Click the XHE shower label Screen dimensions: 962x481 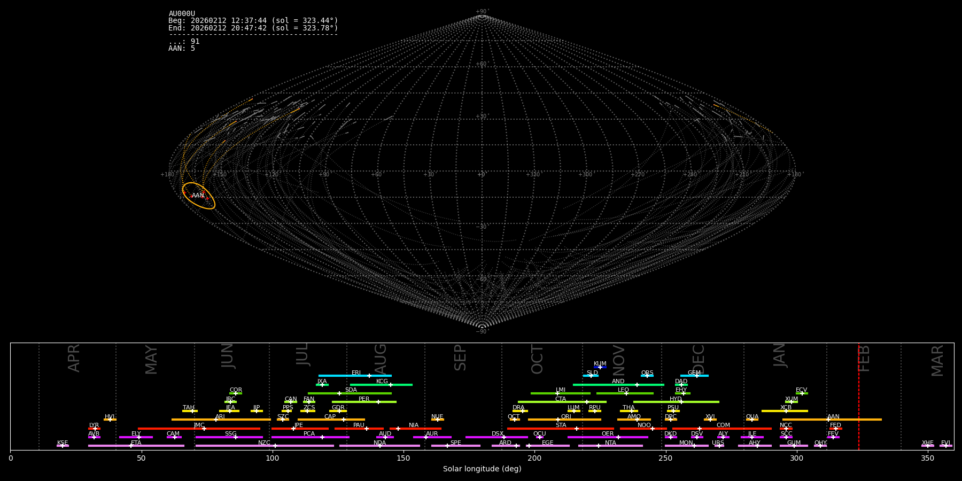click(x=928, y=443)
